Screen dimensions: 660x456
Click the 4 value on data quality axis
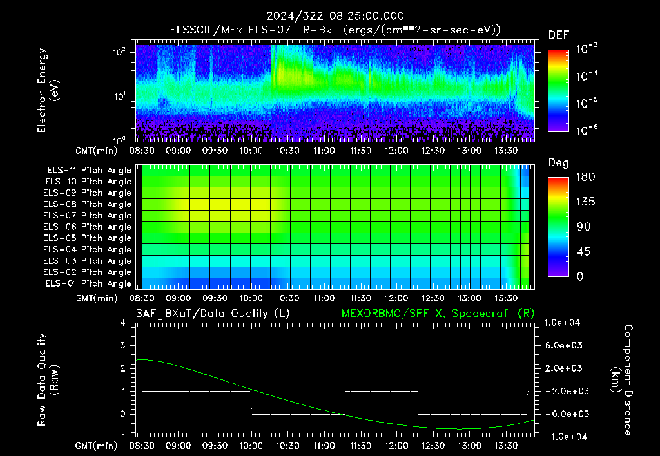pyautogui.click(x=123, y=323)
